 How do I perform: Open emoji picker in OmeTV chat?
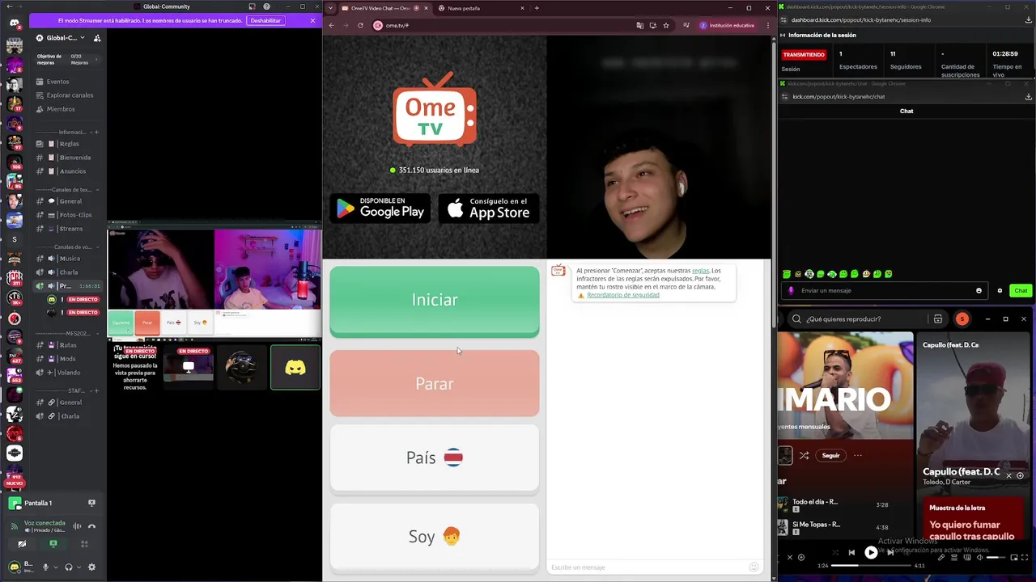coord(754,567)
